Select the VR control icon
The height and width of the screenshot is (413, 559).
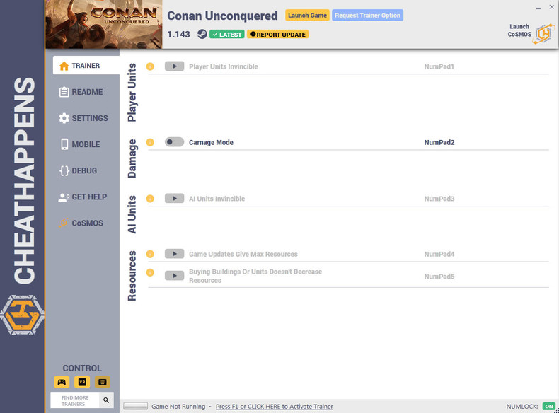(82, 382)
